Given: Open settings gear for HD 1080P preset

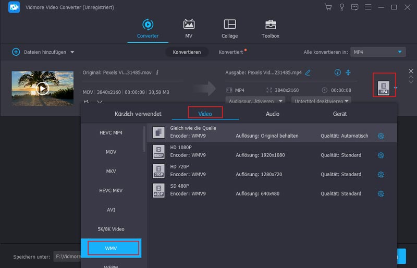Looking at the screenshot, I should (x=381, y=155).
